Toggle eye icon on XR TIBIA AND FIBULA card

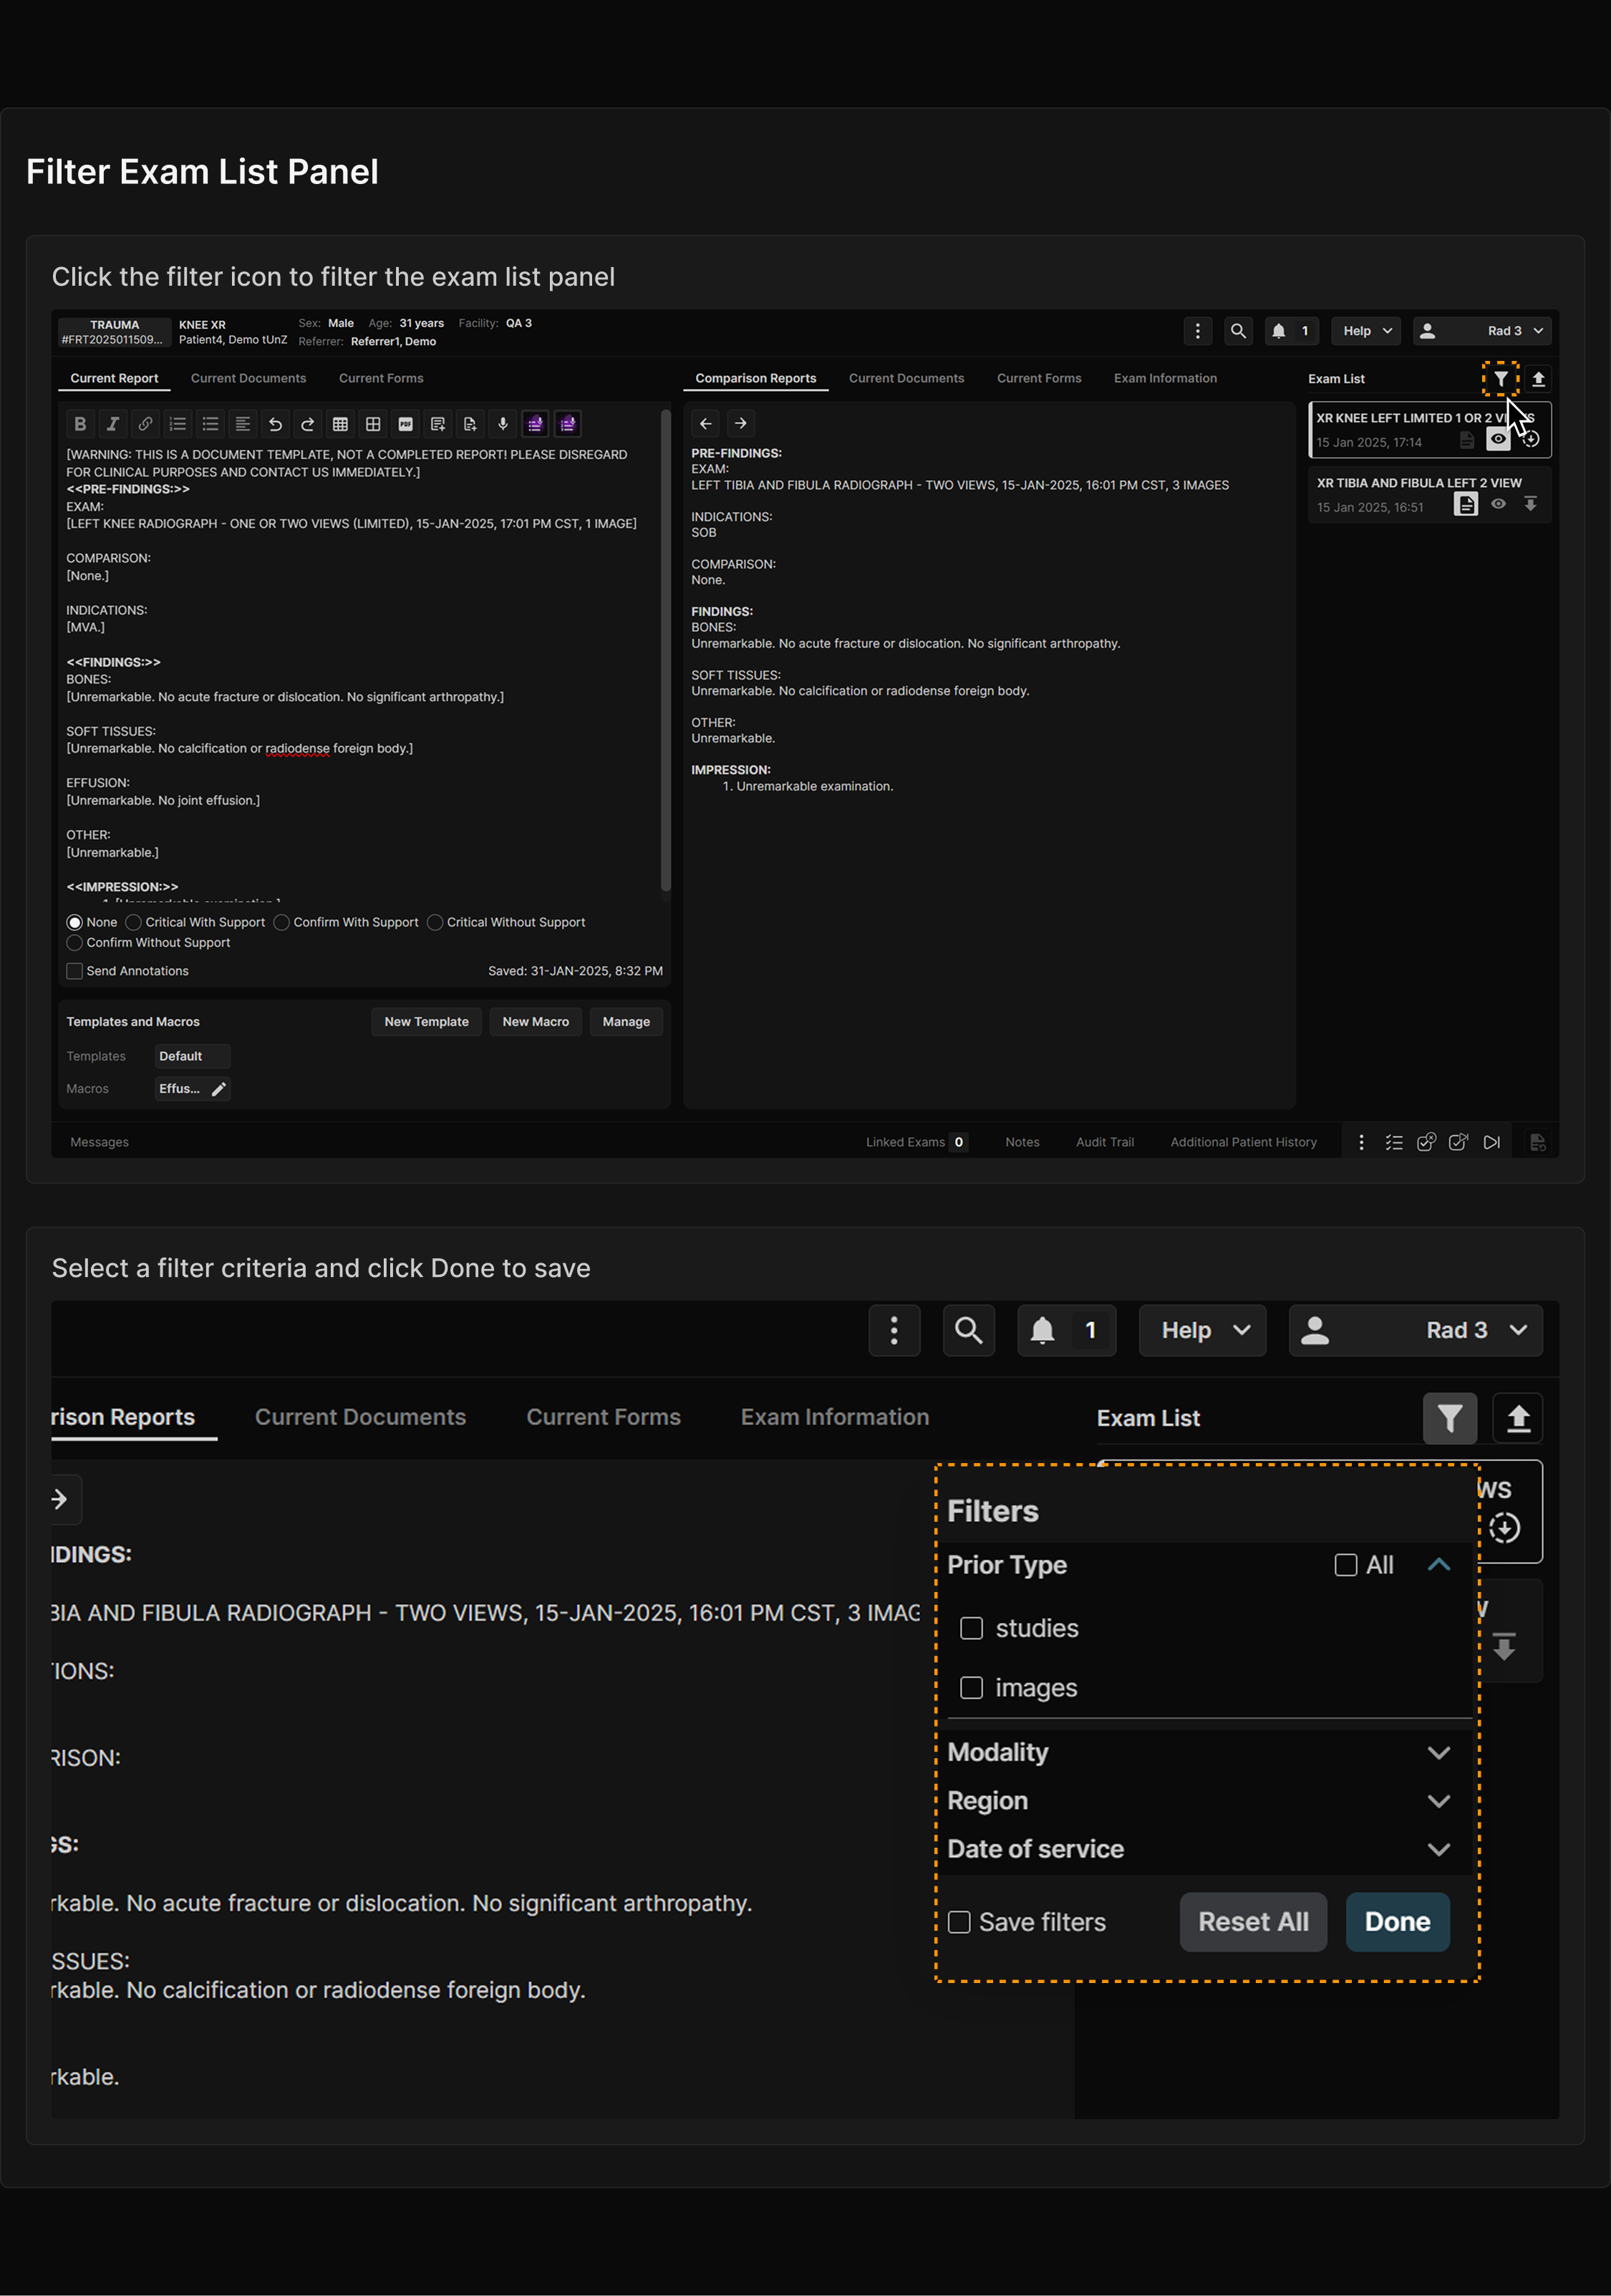click(x=1498, y=504)
